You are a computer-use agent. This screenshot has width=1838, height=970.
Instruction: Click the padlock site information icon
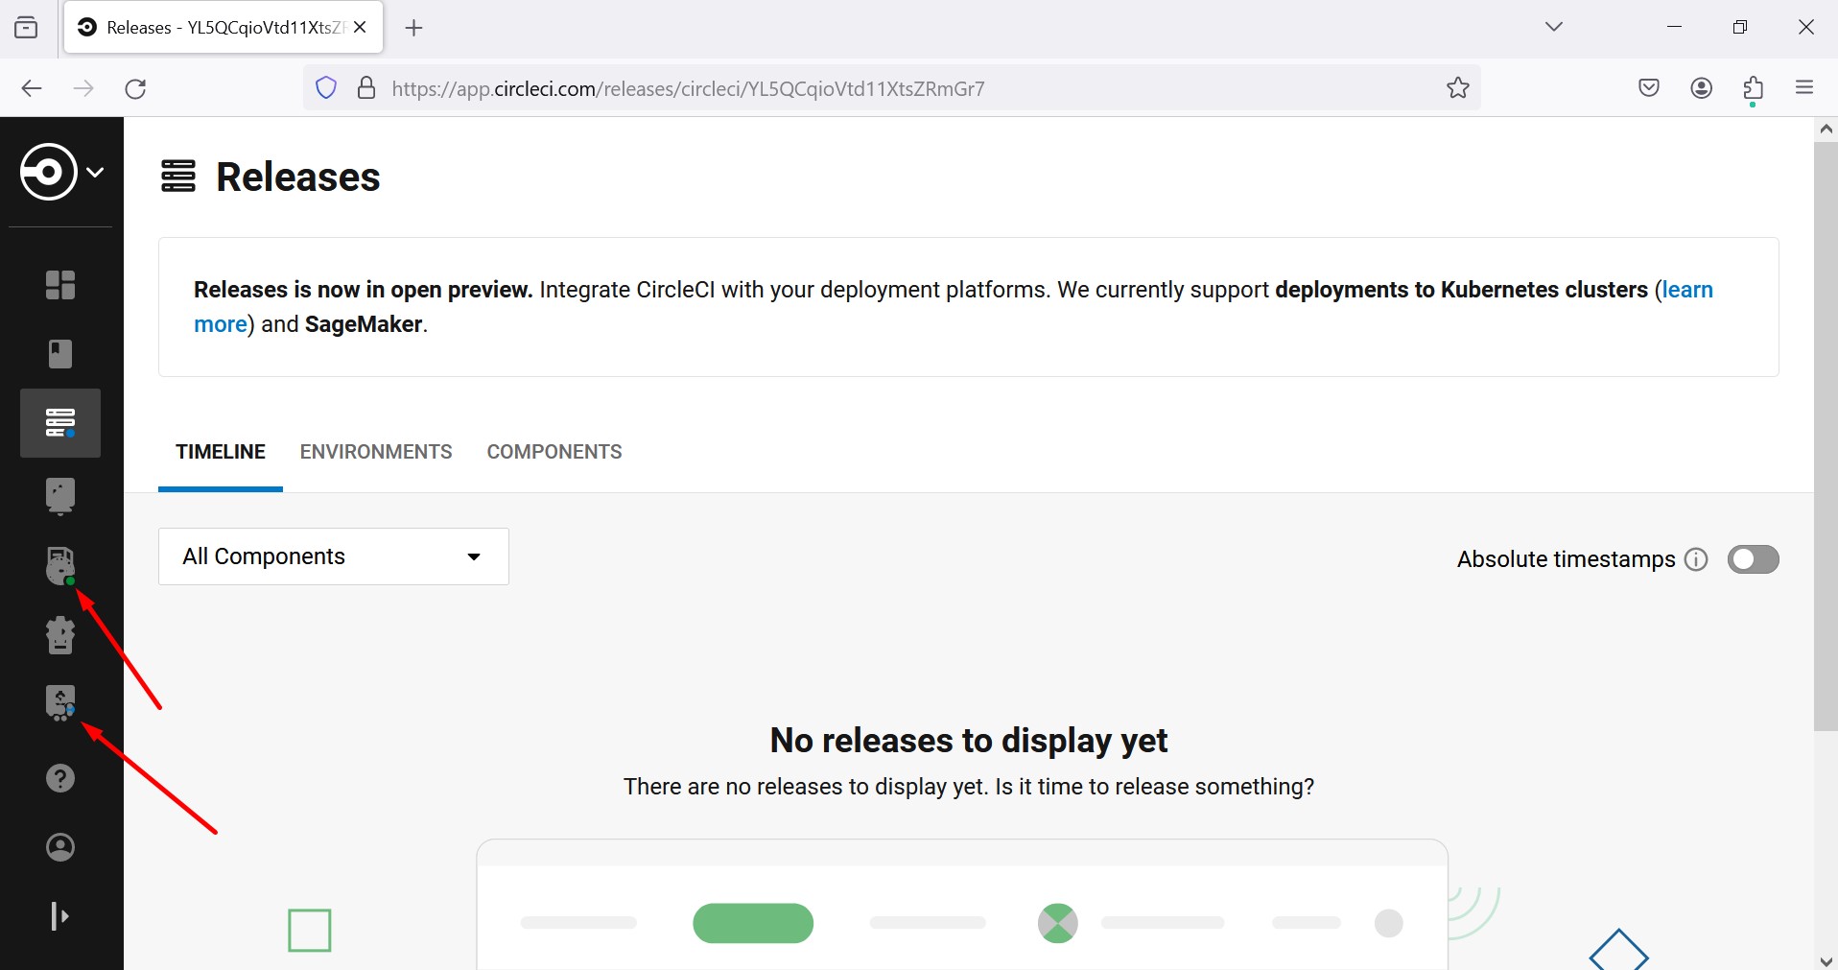[x=366, y=88]
